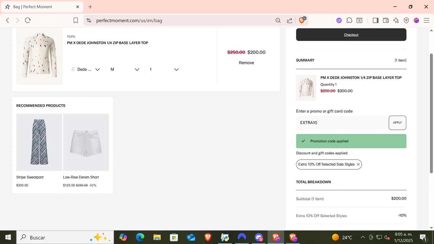Apply the promo code
This screenshot has height=244, width=434.
click(397, 123)
